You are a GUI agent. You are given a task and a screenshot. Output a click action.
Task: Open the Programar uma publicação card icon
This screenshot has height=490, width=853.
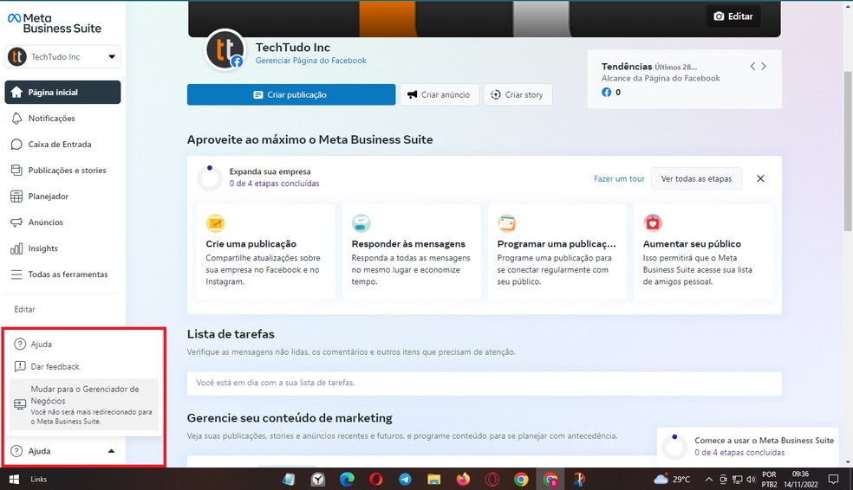pos(506,223)
